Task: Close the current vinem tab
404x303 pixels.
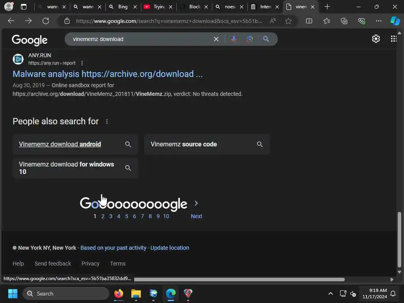Action: (x=312, y=7)
